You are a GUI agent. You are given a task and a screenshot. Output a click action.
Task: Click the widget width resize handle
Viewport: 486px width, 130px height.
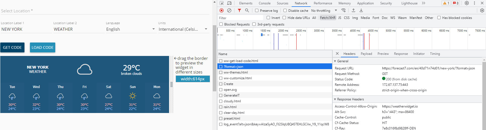[172, 84]
